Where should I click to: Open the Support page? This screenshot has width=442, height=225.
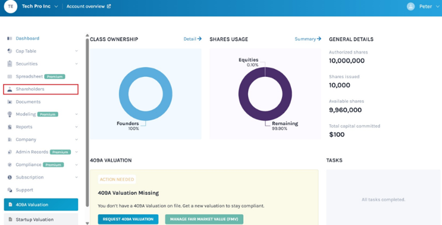point(24,190)
